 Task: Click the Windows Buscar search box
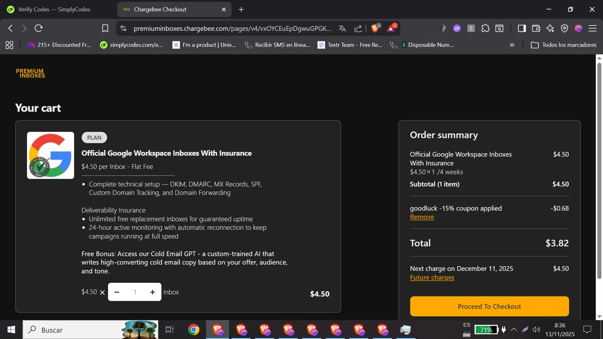pos(90,330)
